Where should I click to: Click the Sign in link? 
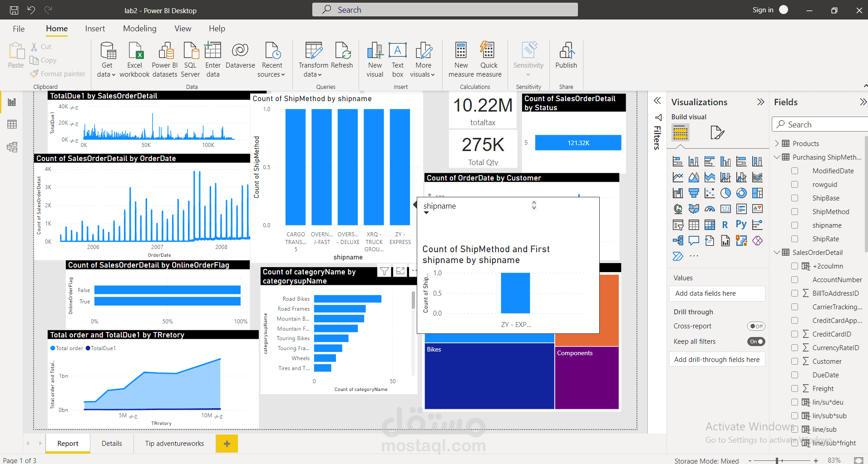[763, 10]
